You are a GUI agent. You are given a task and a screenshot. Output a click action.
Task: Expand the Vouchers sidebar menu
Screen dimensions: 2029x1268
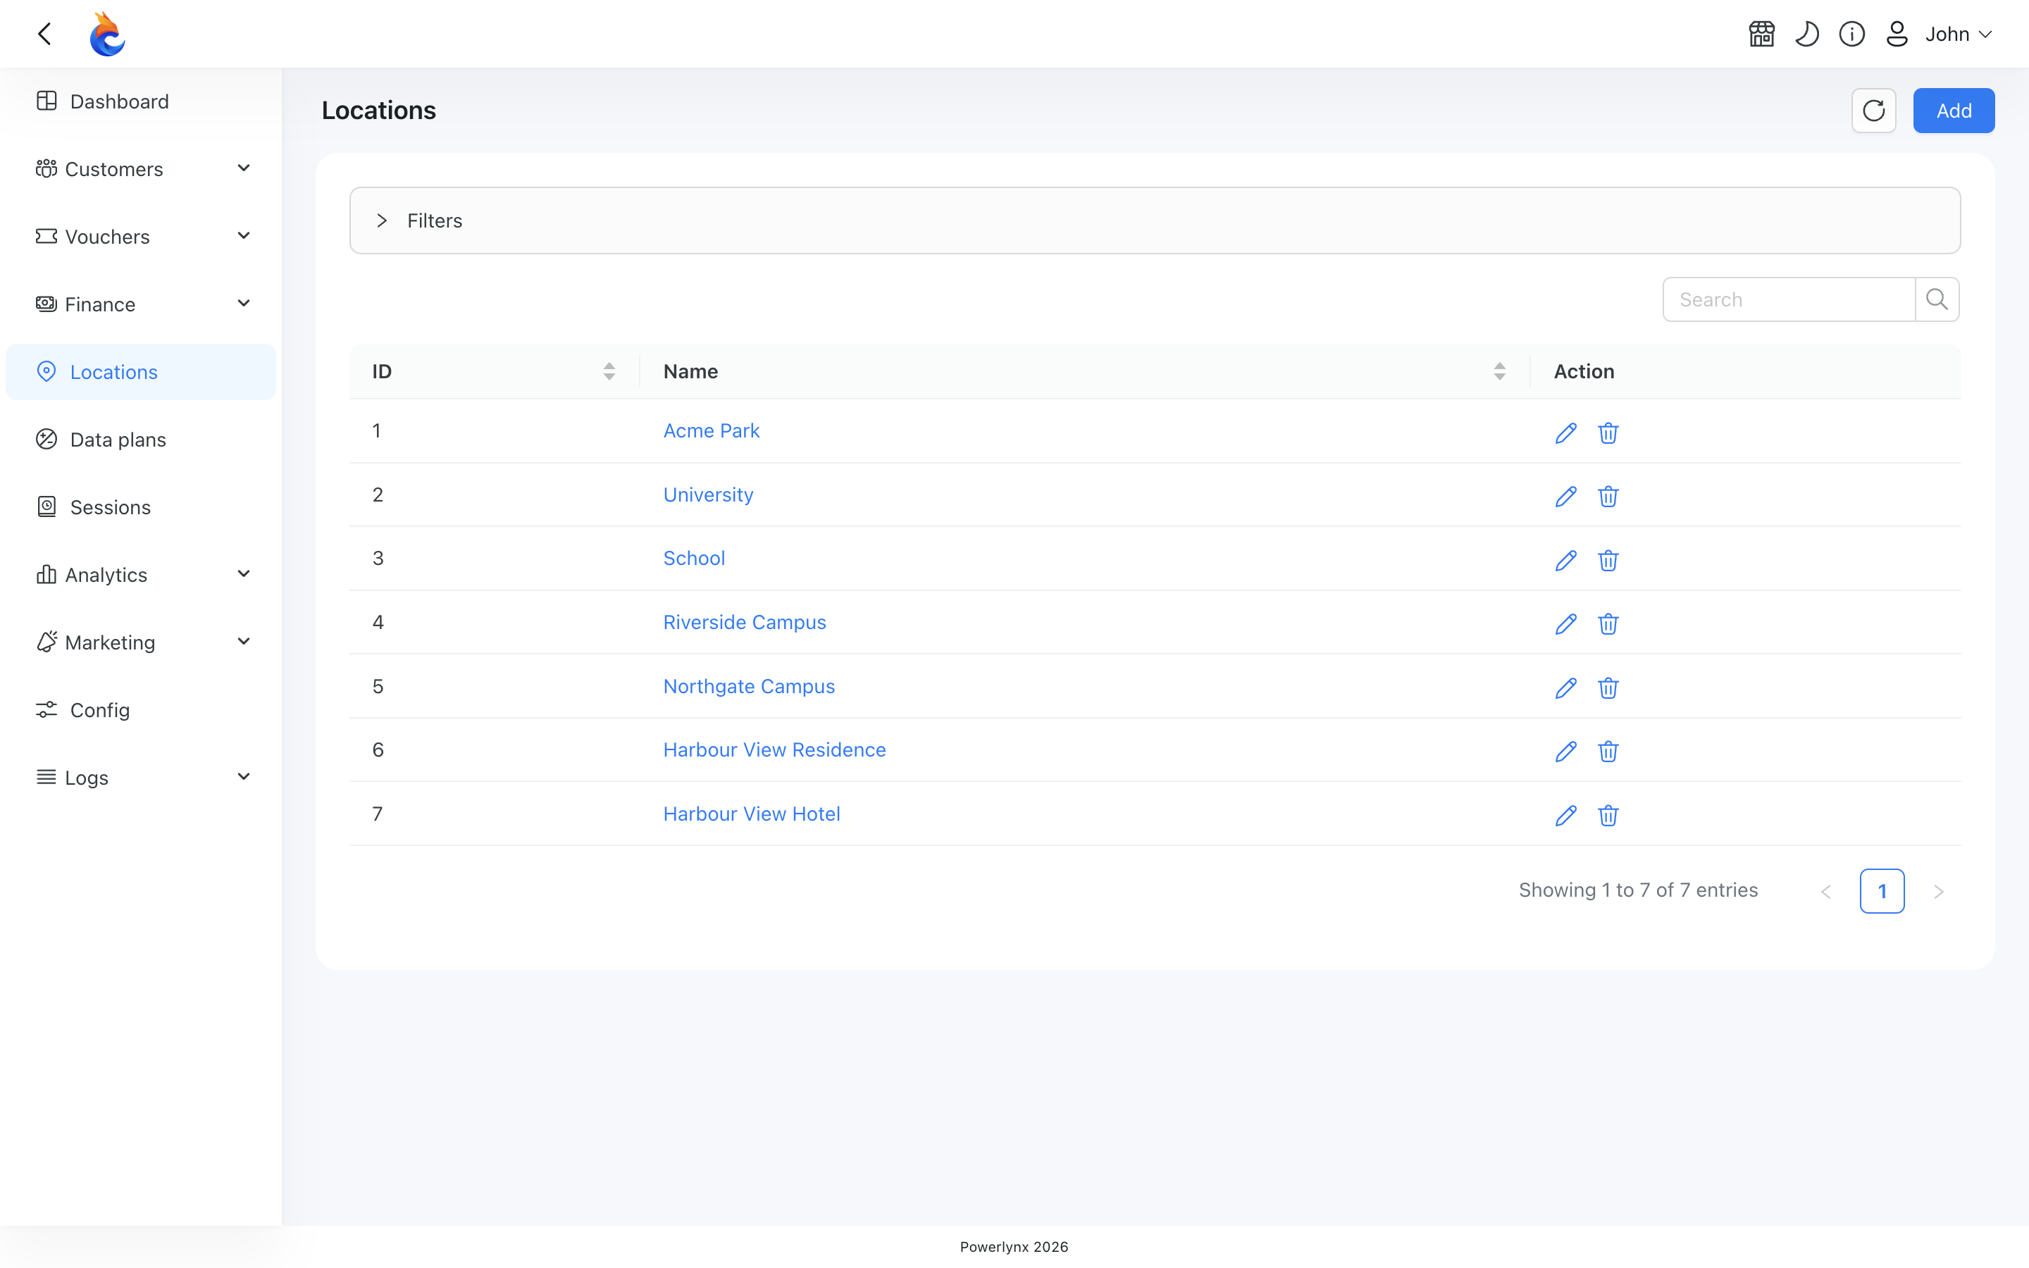[141, 237]
